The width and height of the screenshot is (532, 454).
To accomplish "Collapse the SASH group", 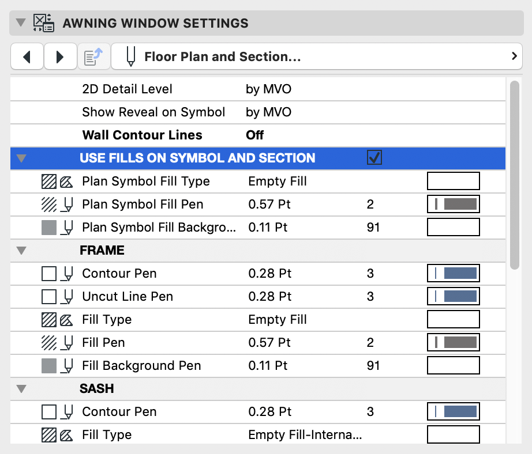I will pos(21,389).
